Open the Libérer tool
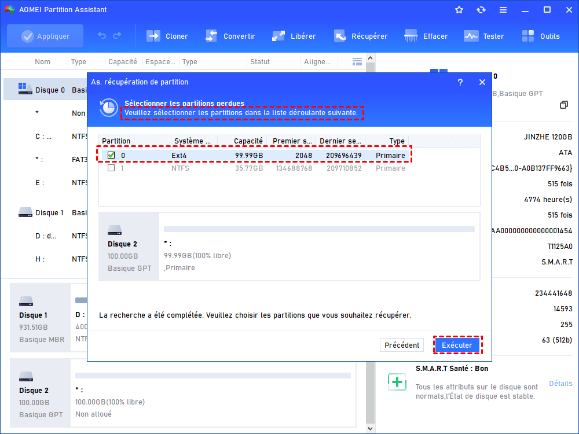The width and height of the screenshot is (579, 434). point(294,36)
